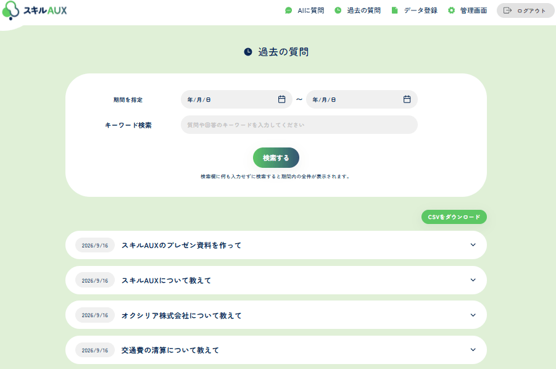Click the キーワード検索 input field

coord(299,125)
